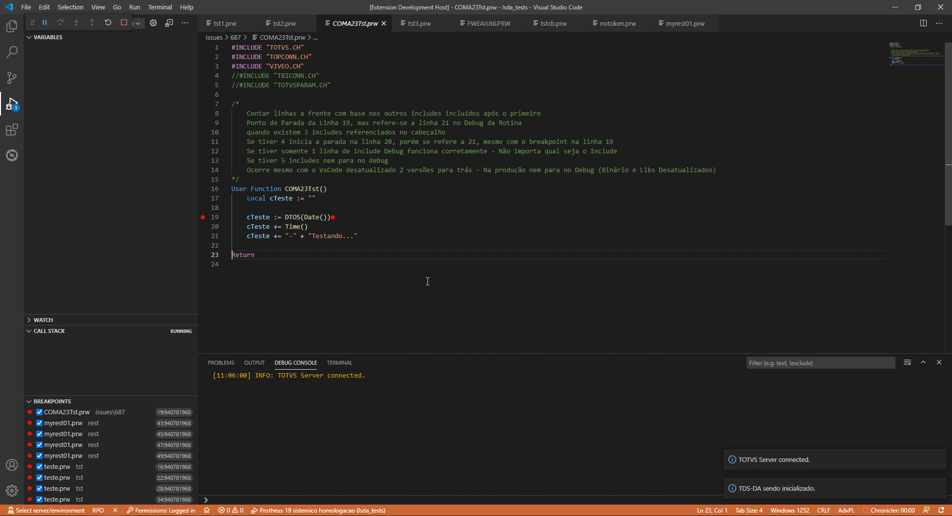Image resolution: width=952 pixels, height=516 pixels.
Task: Open the Run menu
Action: pyautogui.click(x=134, y=7)
